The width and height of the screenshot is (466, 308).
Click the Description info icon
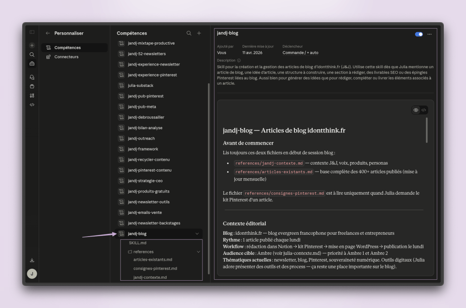point(239,61)
